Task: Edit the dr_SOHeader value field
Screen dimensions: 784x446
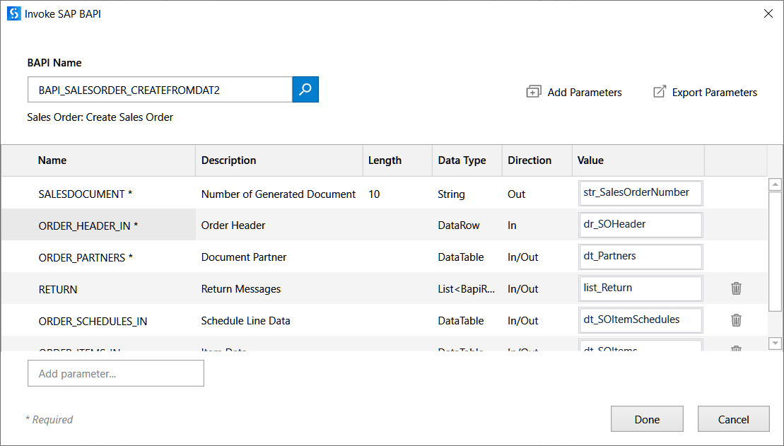Action: pyautogui.click(x=640, y=225)
